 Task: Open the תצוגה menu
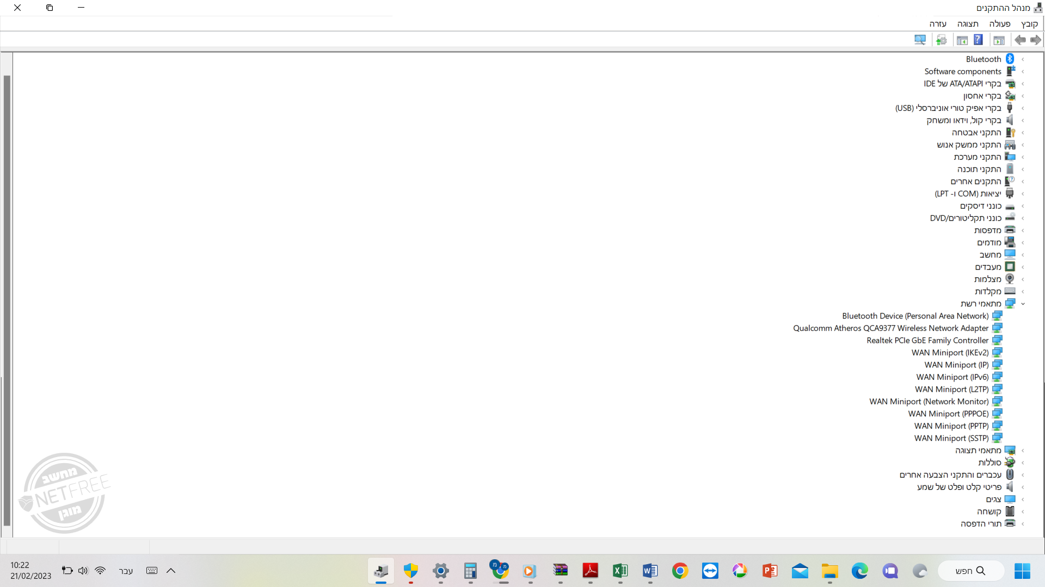coord(968,24)
